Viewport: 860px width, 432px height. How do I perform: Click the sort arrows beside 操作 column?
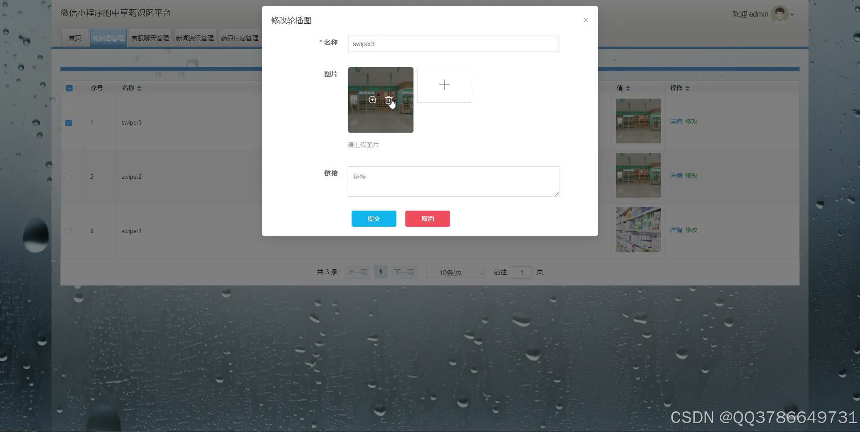687,88
